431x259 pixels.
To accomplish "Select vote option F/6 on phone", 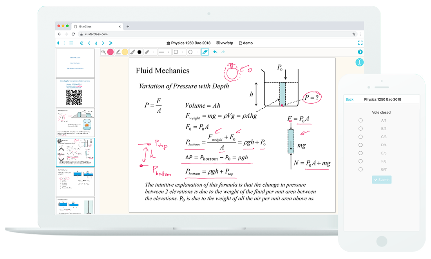I will coord(360,161).
